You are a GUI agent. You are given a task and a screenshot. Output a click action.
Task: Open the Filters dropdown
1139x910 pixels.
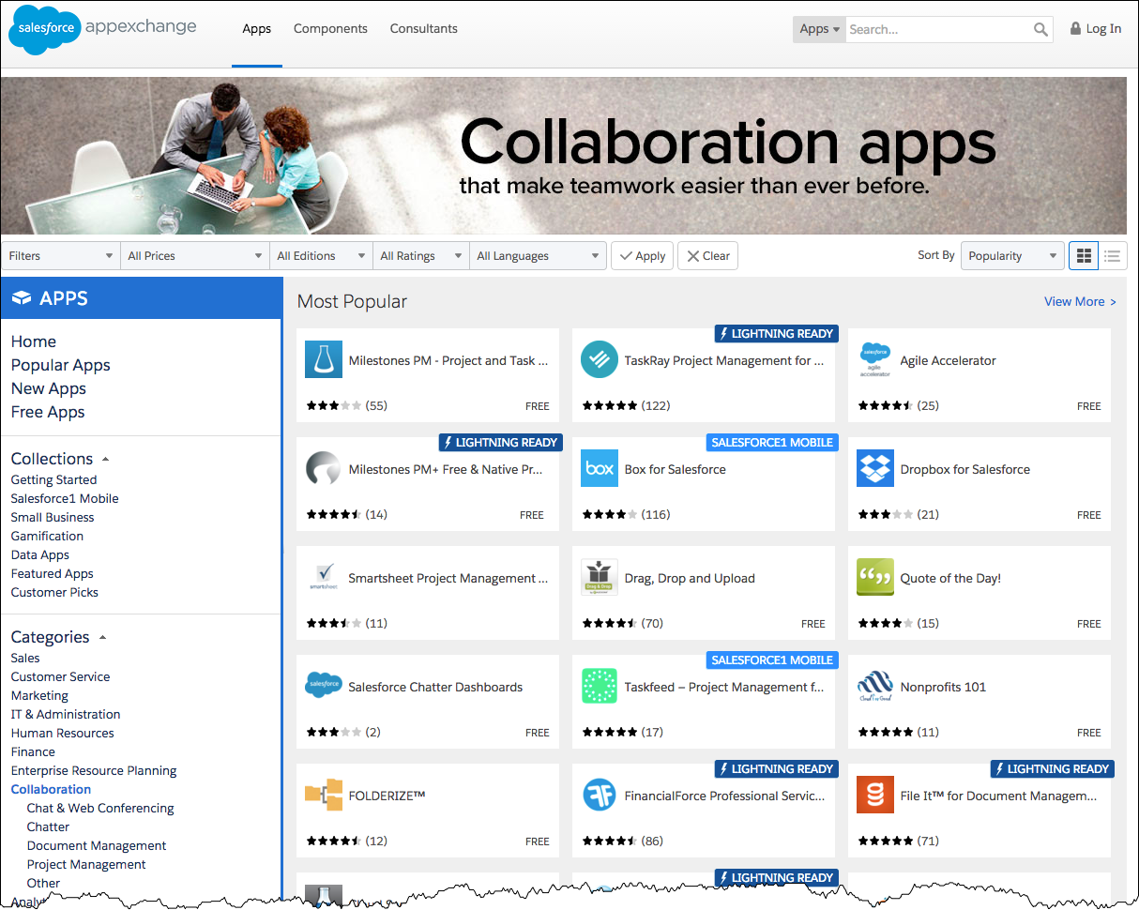click(61, 255)
